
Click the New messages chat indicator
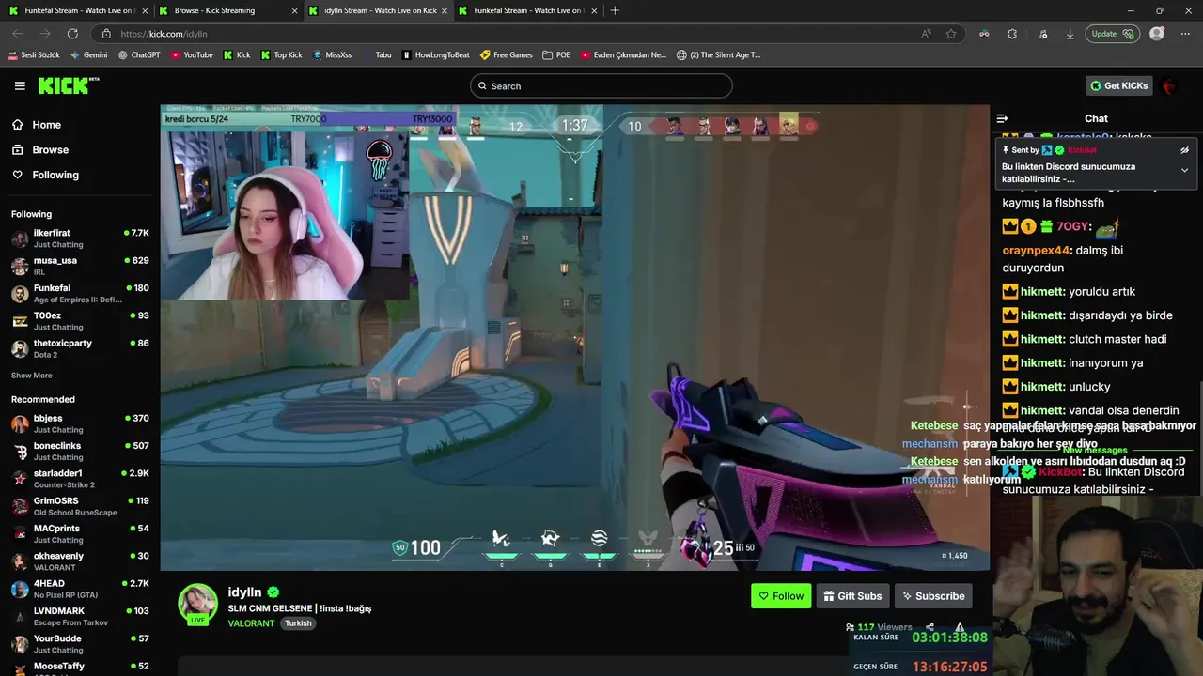(x=1094, y=451)
